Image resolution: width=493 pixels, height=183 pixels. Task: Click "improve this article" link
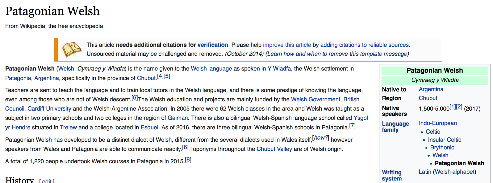coord(287,45)
